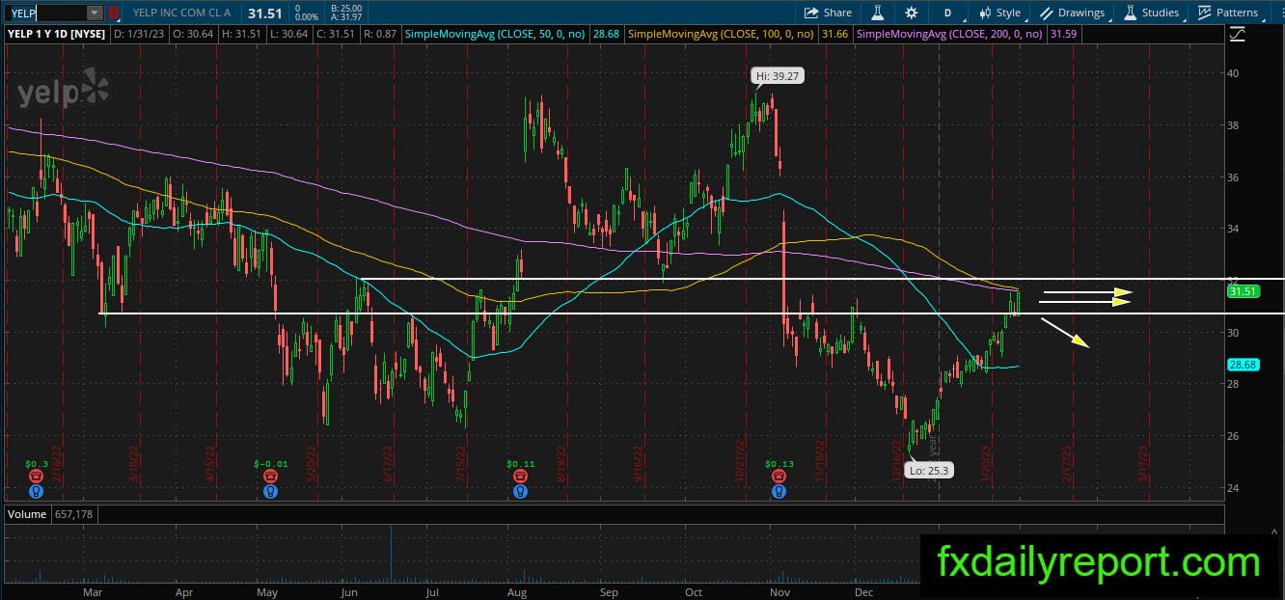The width and height of the screenshot is (1285, 600).
Task: Click the Share button
Action: [x=827, y=13]
